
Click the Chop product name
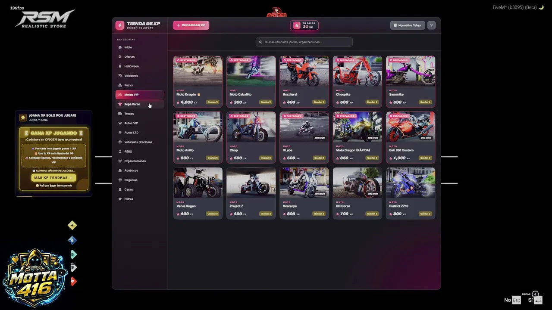tap(234, 150)
